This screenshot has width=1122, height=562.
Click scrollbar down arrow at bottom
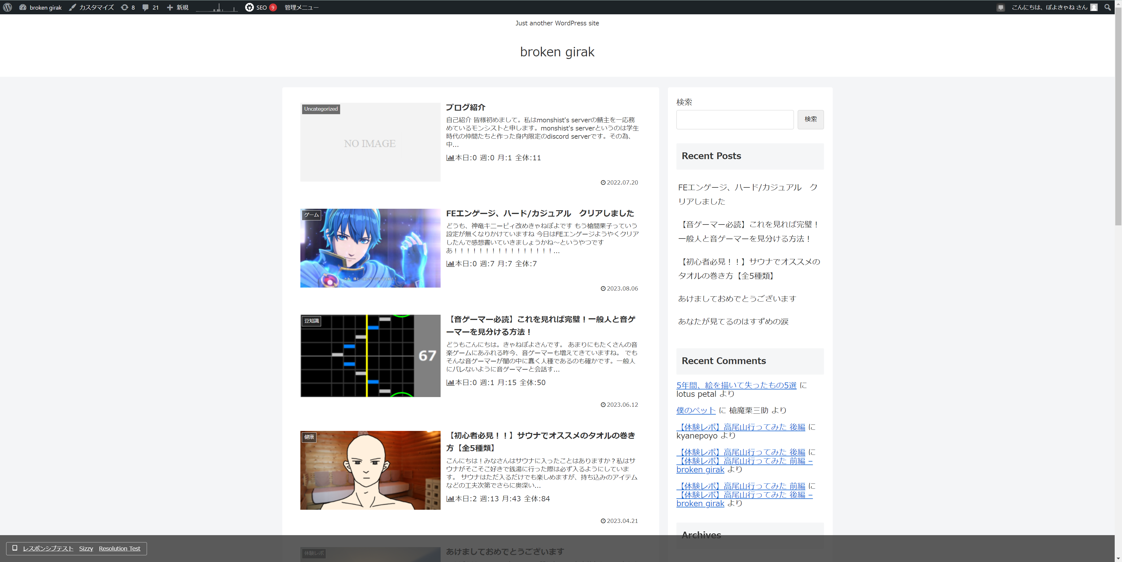point(1118,558)
